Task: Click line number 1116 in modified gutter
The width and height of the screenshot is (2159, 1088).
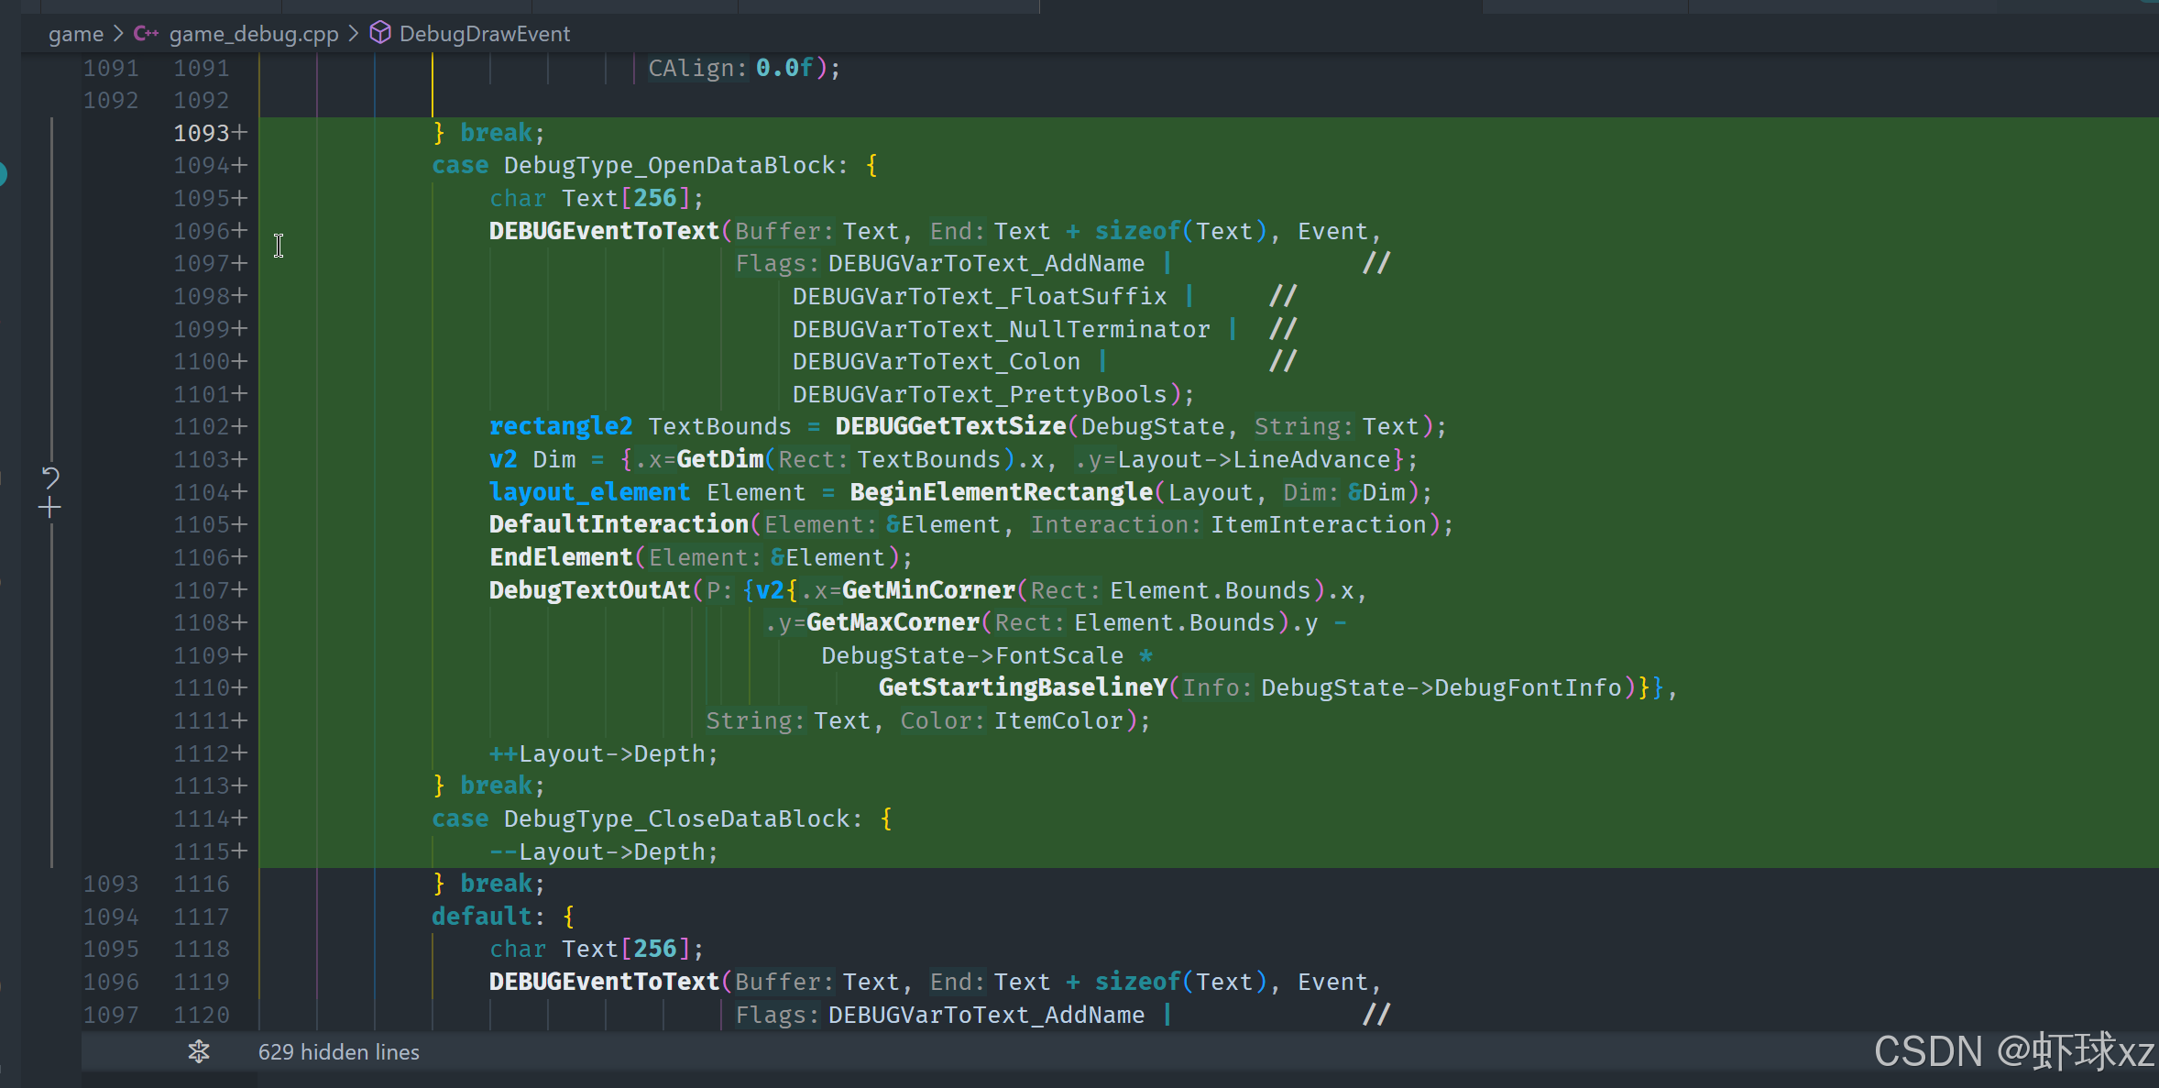Action: [202, 884]
